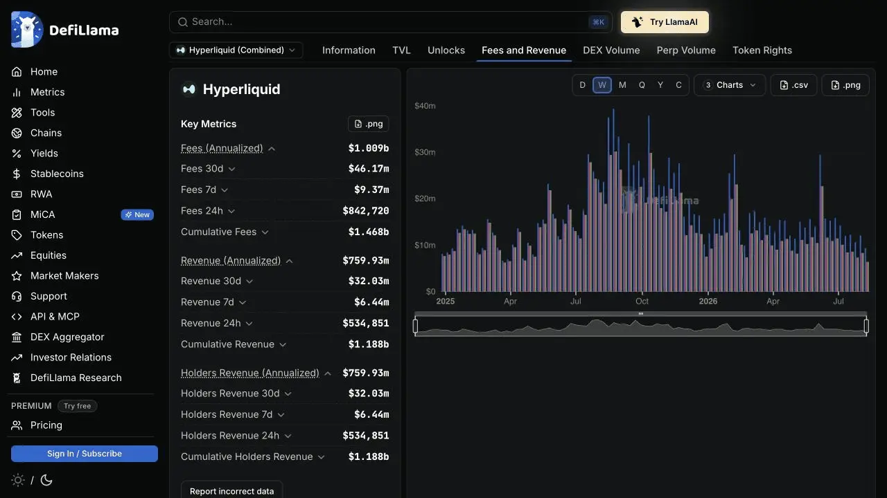Select the Stablecoins dollar icon
Screen dimensions: 887x498
tap(17, 174)
